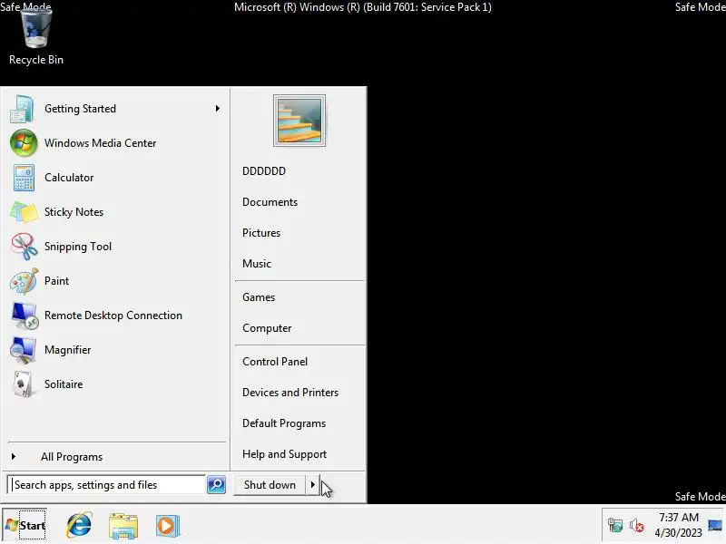Click the search magnifier button
The height and width of the screenshot is (544, 726).
[216, 484]
